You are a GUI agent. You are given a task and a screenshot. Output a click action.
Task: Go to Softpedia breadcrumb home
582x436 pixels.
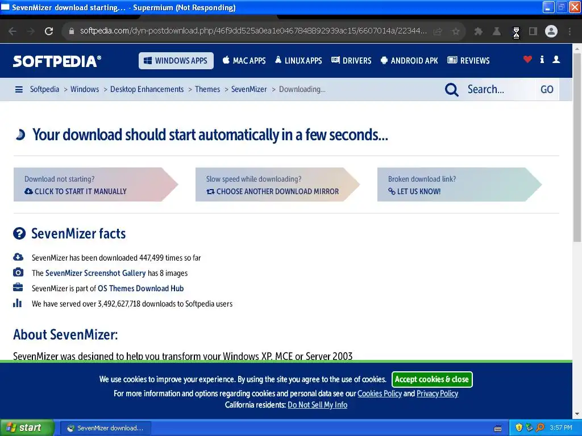(x=44, y=89)
